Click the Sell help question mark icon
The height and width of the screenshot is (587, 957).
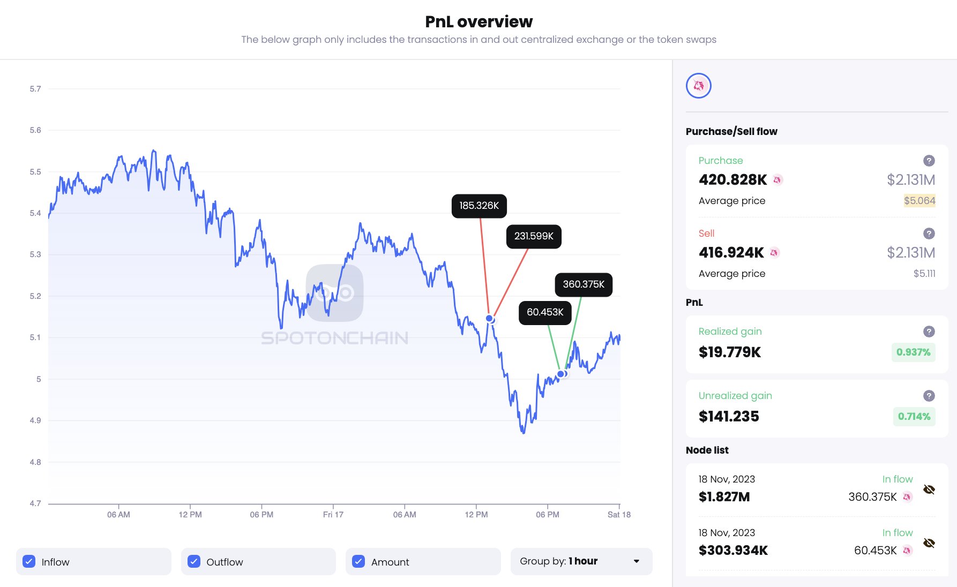click(x=929, y=234)
